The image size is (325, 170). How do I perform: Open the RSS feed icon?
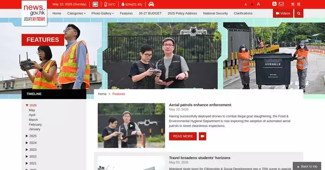point(274,4)
